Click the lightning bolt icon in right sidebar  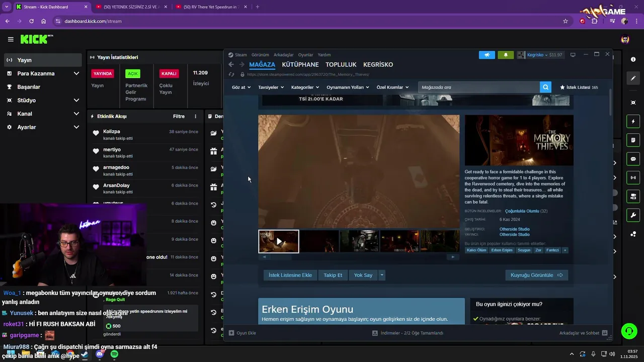(x=633, y=121)
